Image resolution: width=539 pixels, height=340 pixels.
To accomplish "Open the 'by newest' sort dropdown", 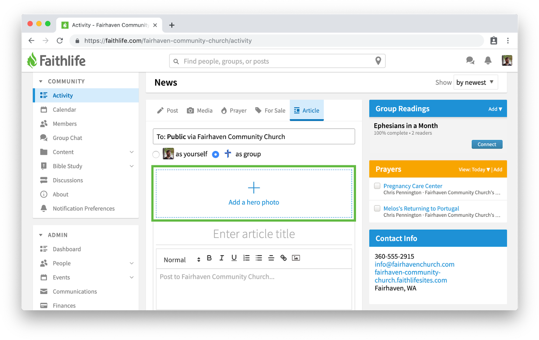I will (475, 82).
